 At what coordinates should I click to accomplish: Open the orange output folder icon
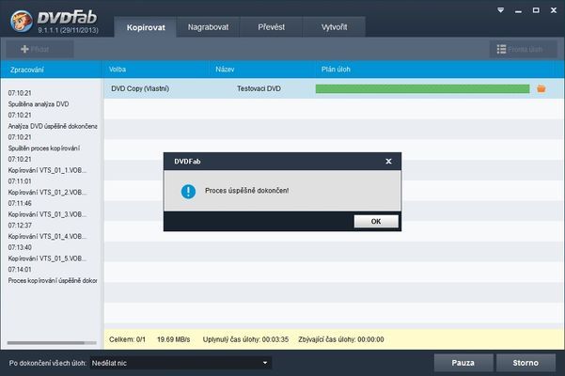(x=541, y=88)
